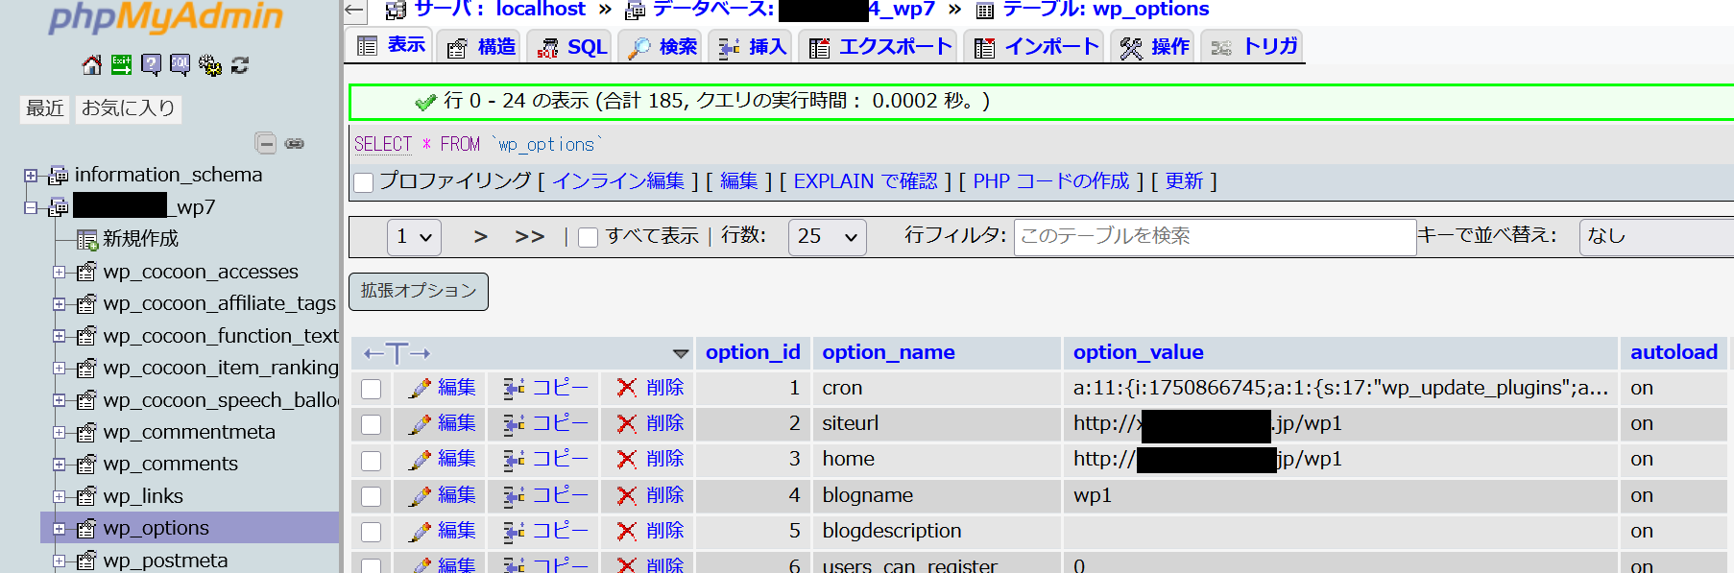Select checkbox for blogdescription row
The image size is (1734, 573).
[372, 532]
